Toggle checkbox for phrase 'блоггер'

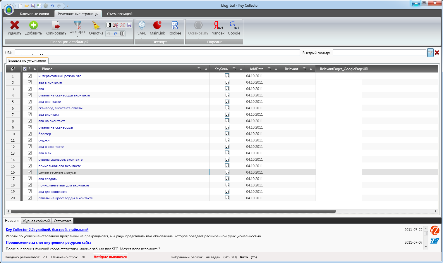coord(30,134)
